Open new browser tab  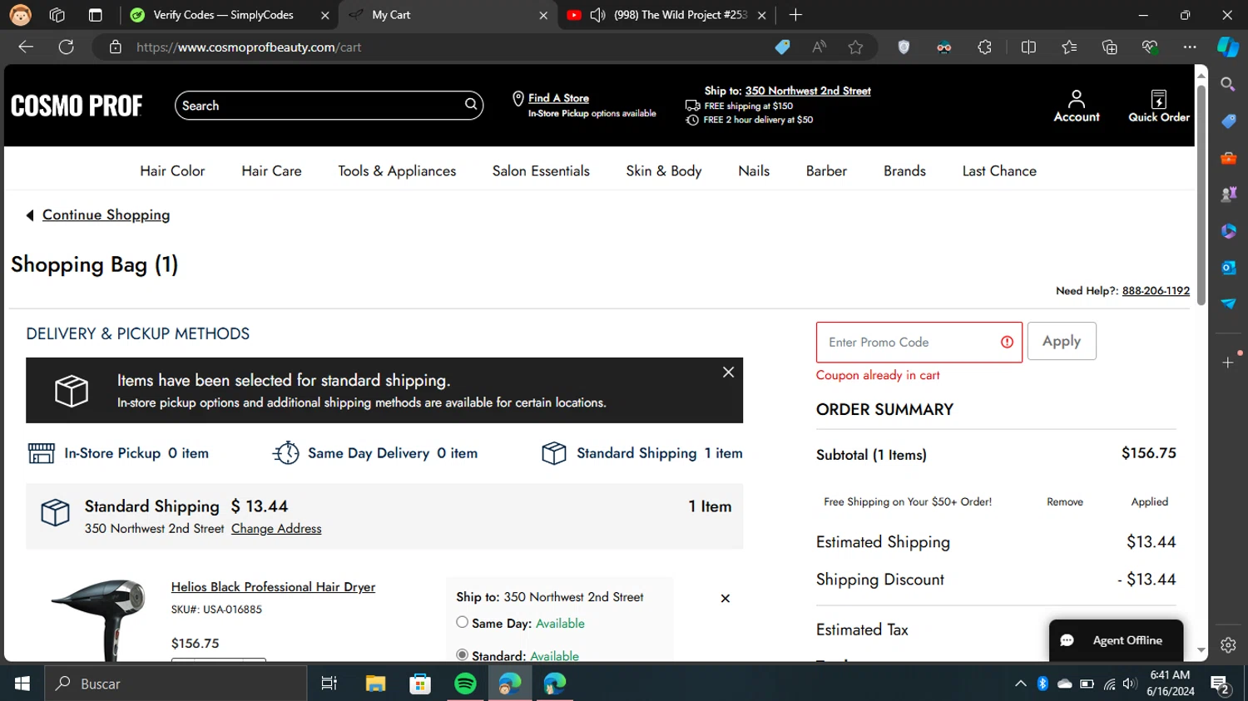[x=795, y=15]
